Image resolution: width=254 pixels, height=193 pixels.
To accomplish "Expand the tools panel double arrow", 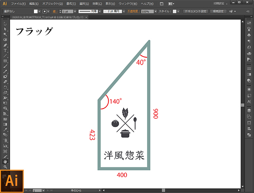I will point(2,17).
